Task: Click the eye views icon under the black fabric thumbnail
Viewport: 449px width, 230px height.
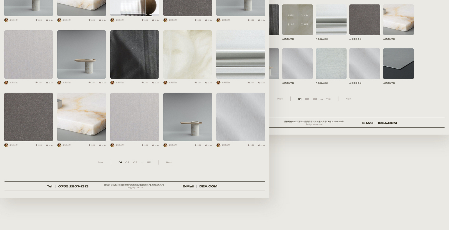Action: [153, 83]
